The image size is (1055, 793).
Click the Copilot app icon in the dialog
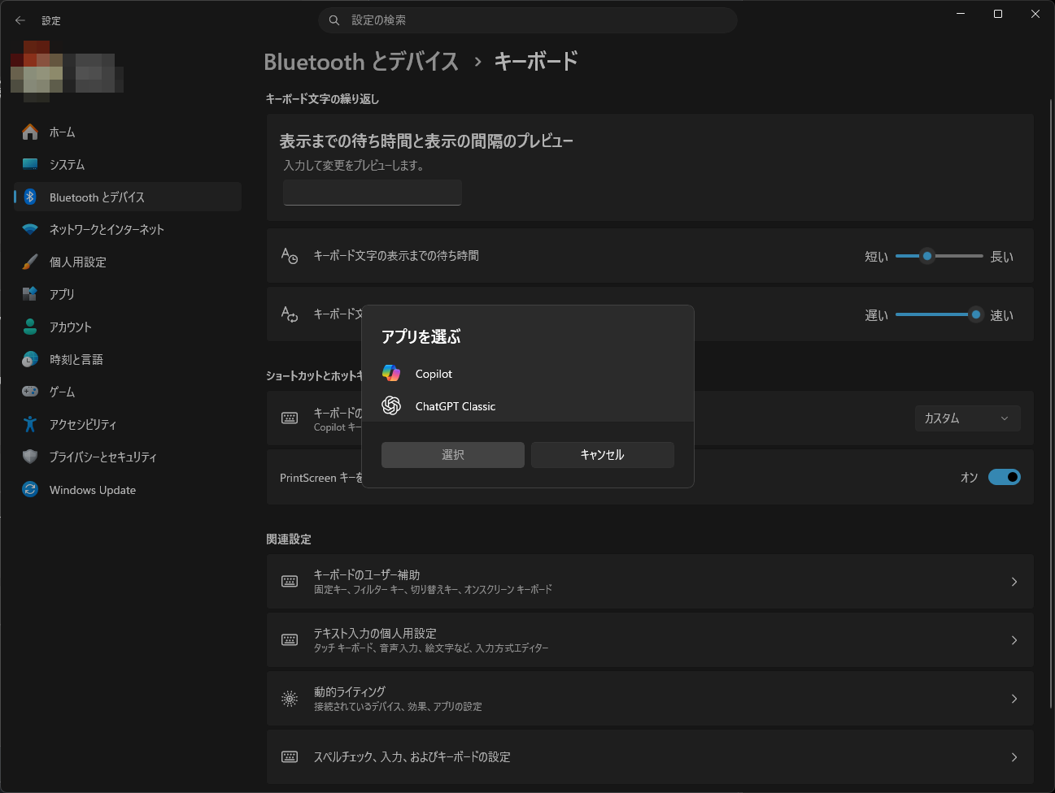pyautogui.click(x=391, y=373)
